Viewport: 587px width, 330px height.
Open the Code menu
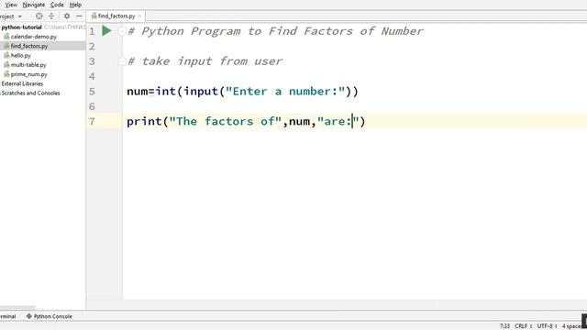coord(57,5)
